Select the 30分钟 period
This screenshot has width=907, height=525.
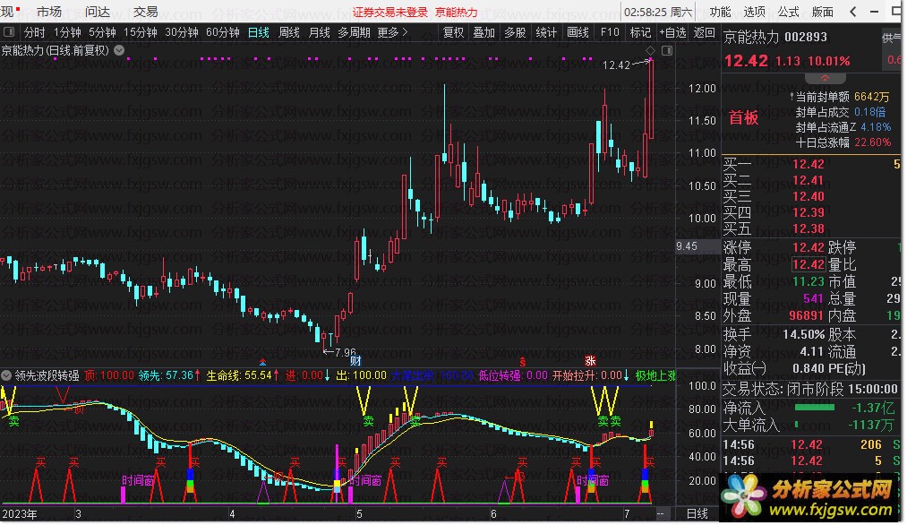[x=182, y=32]
